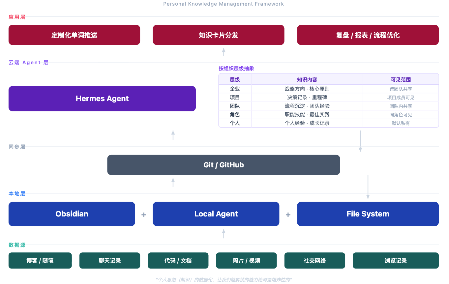Select the 企业 row in the table
Viewport: 449px width, 284px height.
coord(235,89)
